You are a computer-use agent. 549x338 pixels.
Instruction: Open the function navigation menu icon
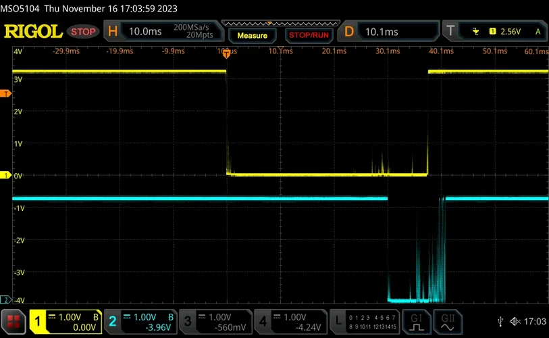click(x=13, y=322)
